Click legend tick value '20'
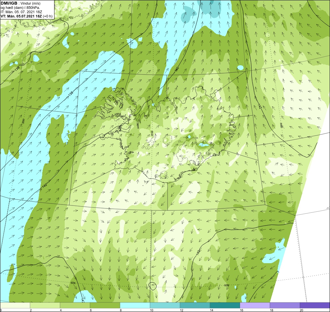Screen dimensions: 330x312 (x=301, y=310)
